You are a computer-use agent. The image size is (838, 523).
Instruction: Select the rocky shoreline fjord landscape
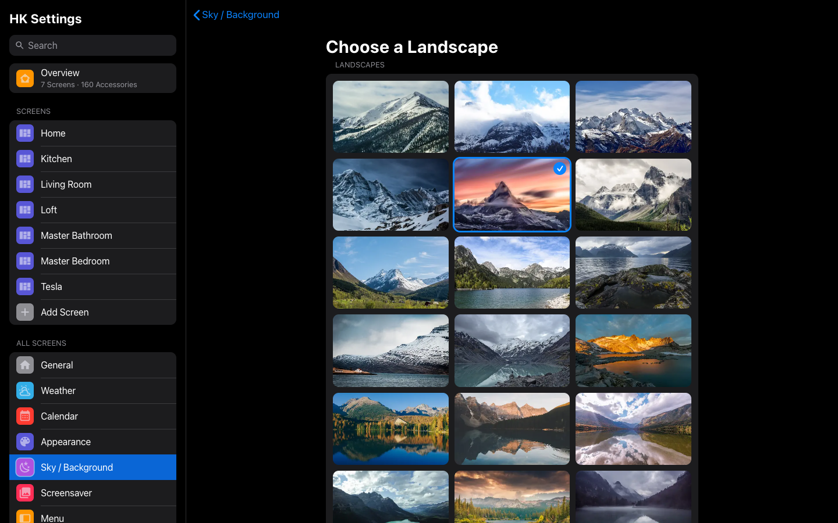coord(633,273)
